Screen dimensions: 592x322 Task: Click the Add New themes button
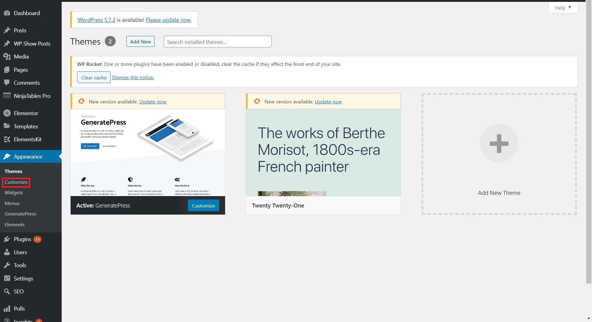(x=140, y=42)
